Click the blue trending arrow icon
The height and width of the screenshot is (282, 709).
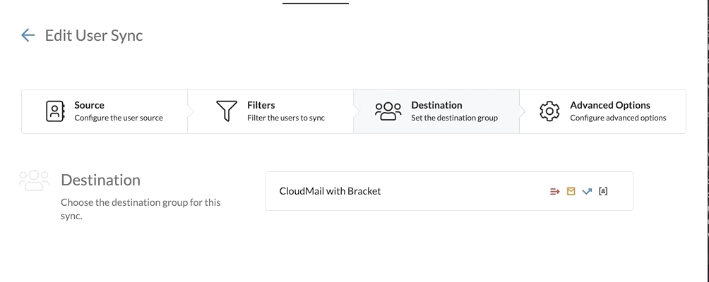587,191
